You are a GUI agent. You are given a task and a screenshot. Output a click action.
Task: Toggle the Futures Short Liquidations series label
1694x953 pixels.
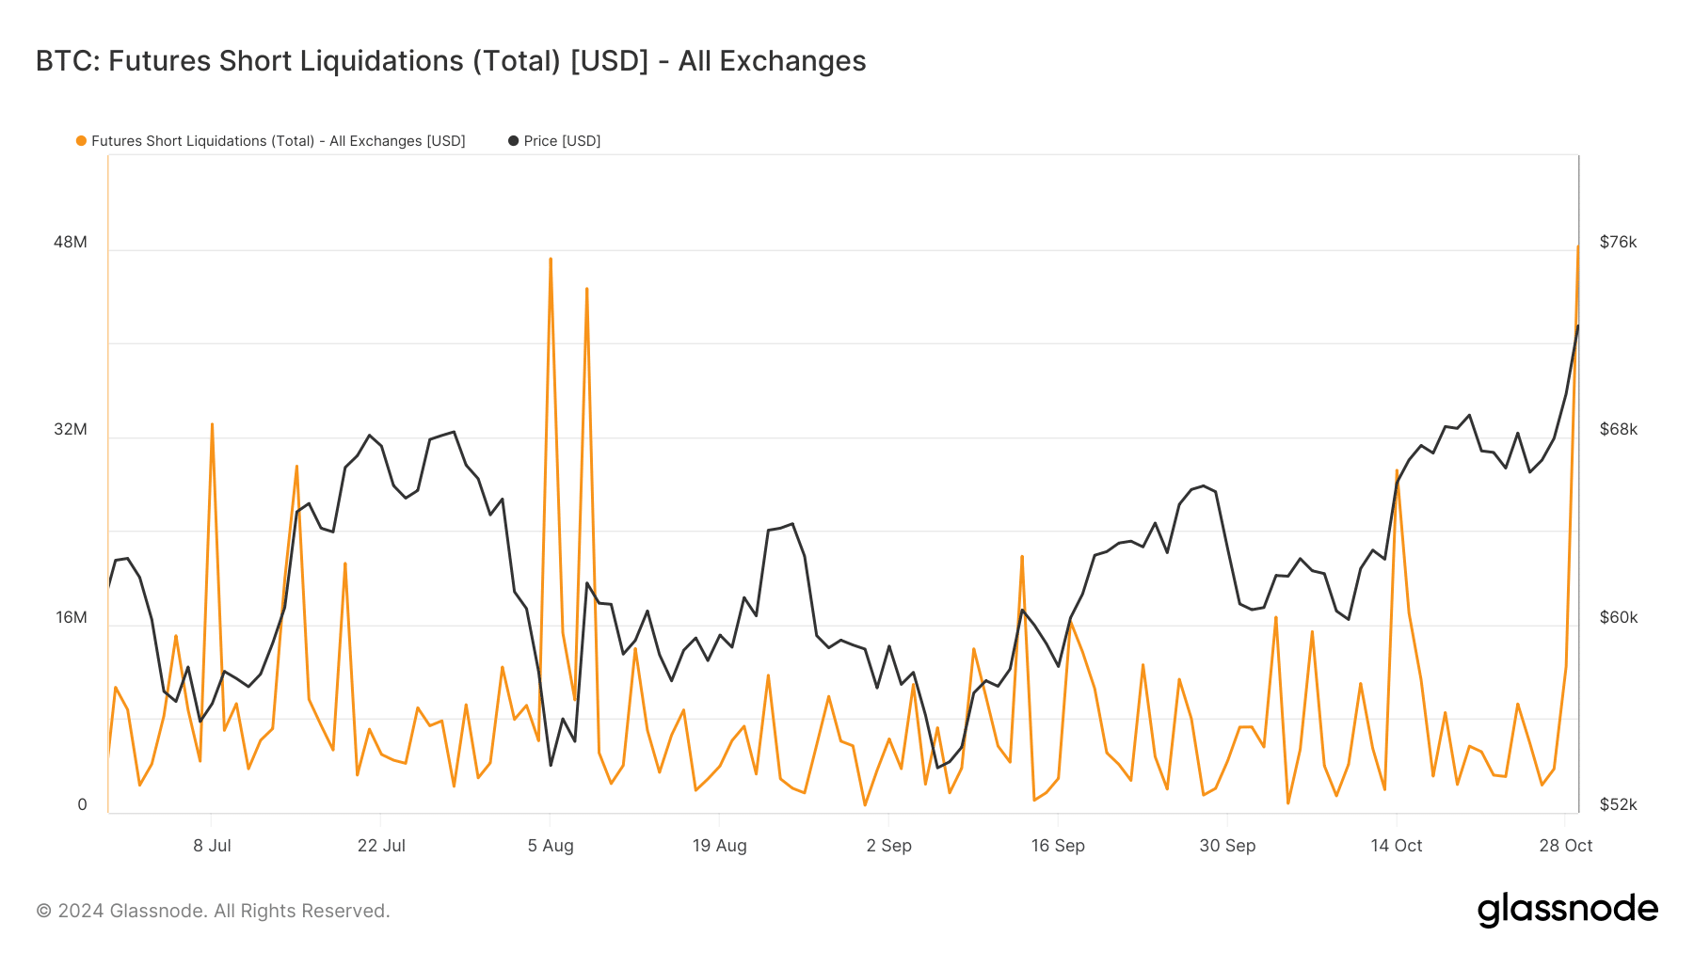click(x=278, y=141)
